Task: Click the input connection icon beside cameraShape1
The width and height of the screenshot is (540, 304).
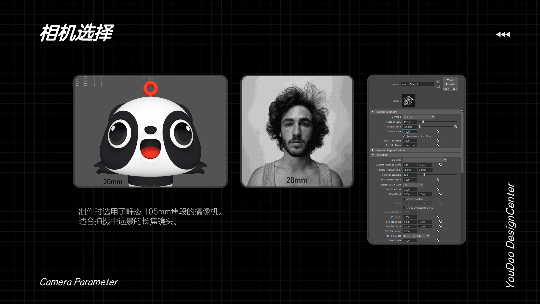Action: [x=438, y=81]
